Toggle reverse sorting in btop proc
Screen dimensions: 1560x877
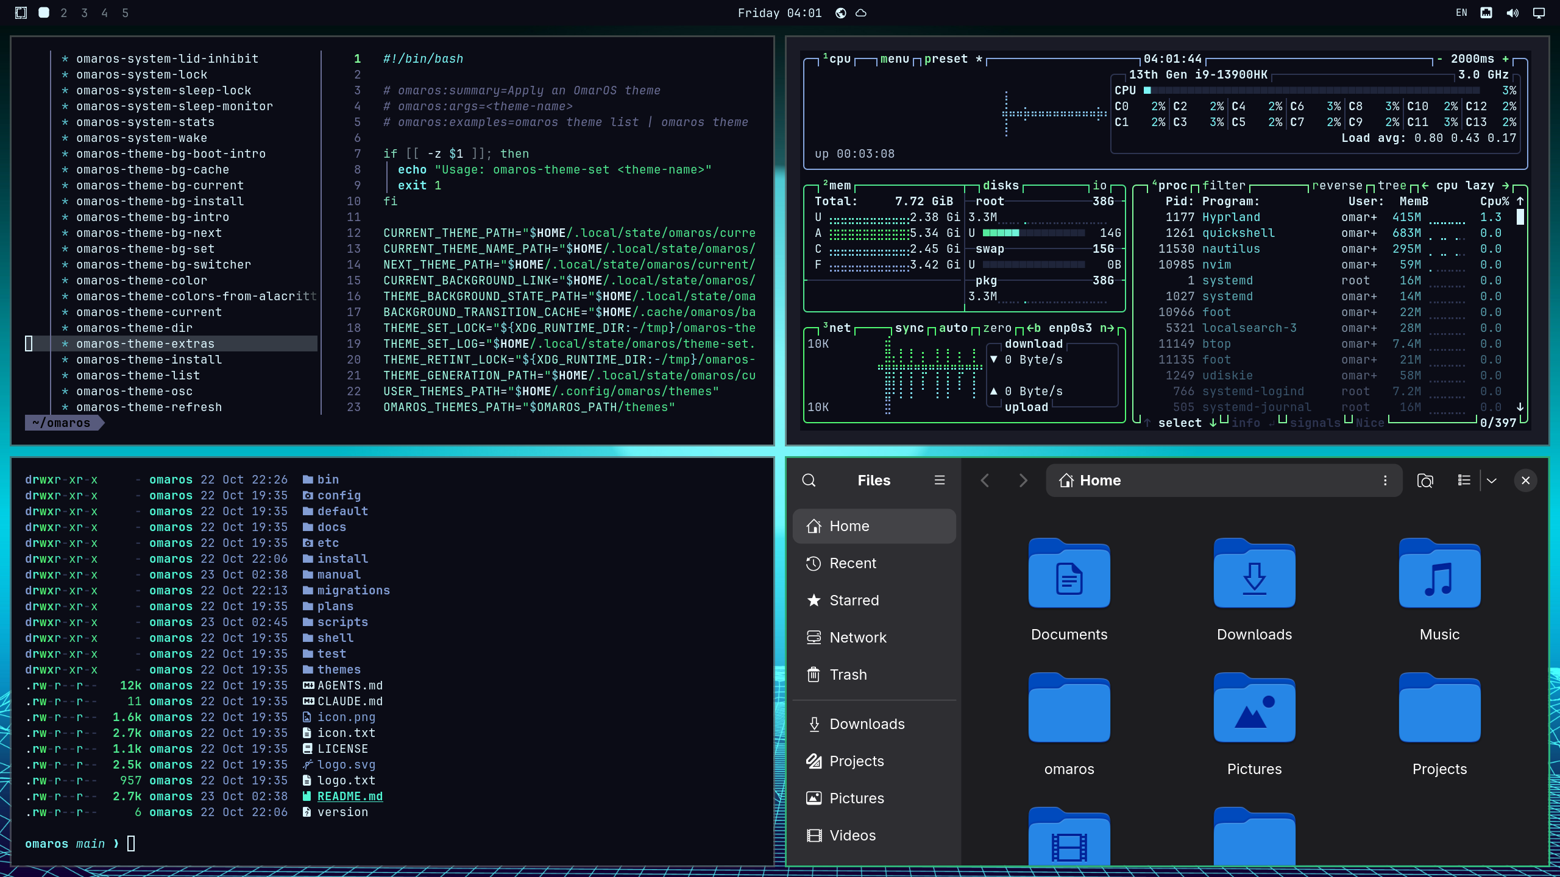click(1337, 186)
